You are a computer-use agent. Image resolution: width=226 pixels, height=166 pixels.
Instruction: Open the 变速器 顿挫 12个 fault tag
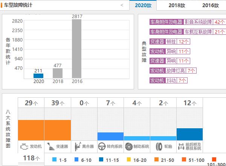pos(170,41)
